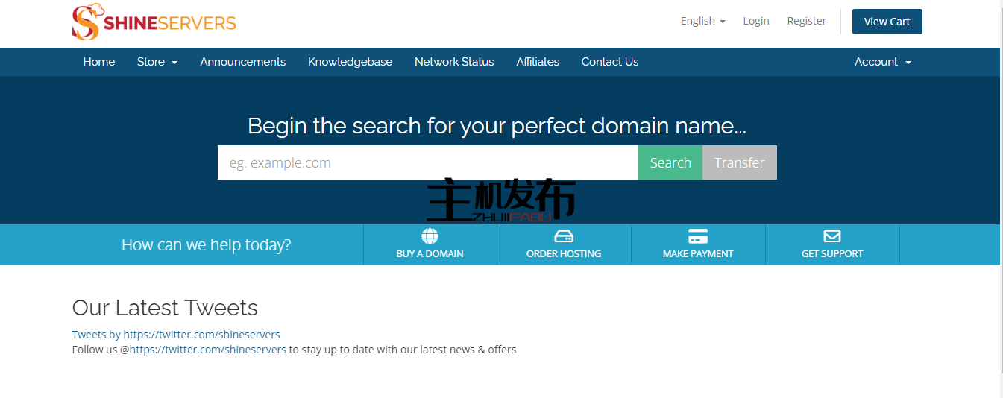Go to the Home menu item

click(99, 62)
